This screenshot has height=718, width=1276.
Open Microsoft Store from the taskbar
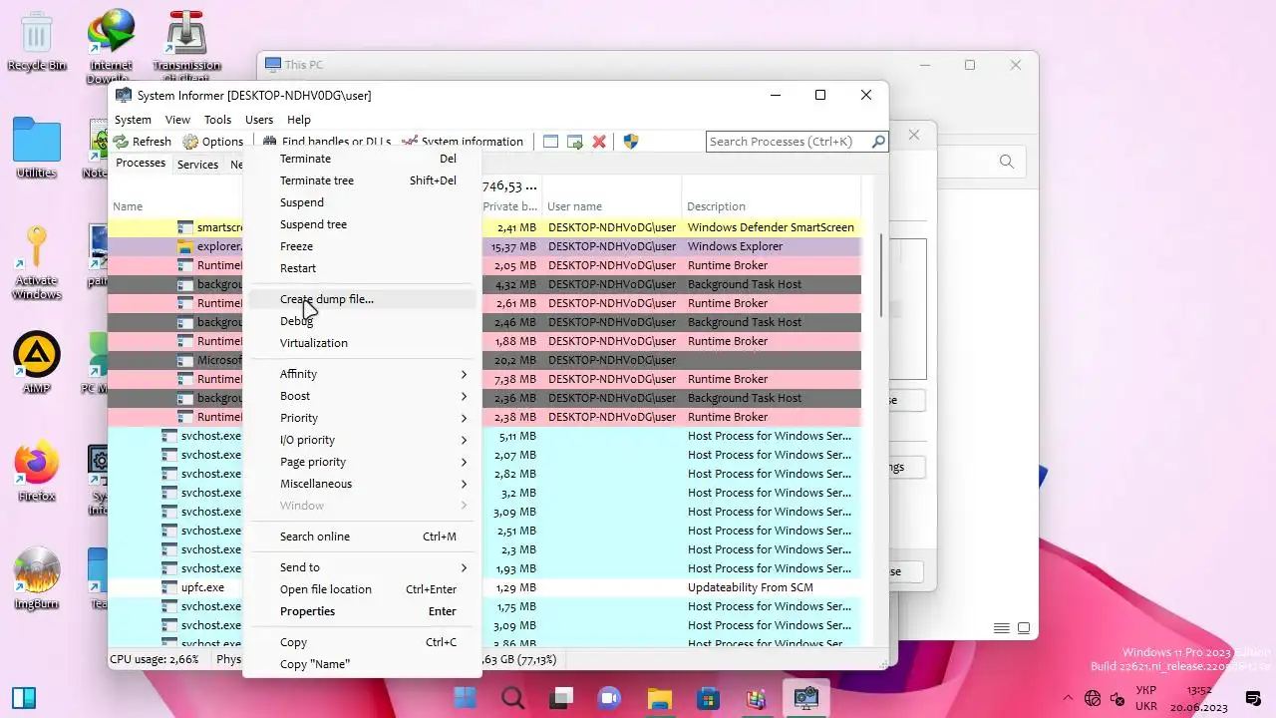[x=708, y=697]
